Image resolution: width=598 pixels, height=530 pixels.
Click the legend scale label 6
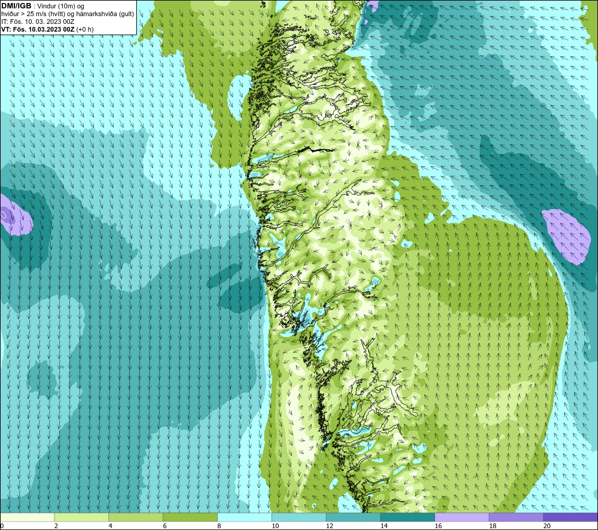(x=165, y=526)
